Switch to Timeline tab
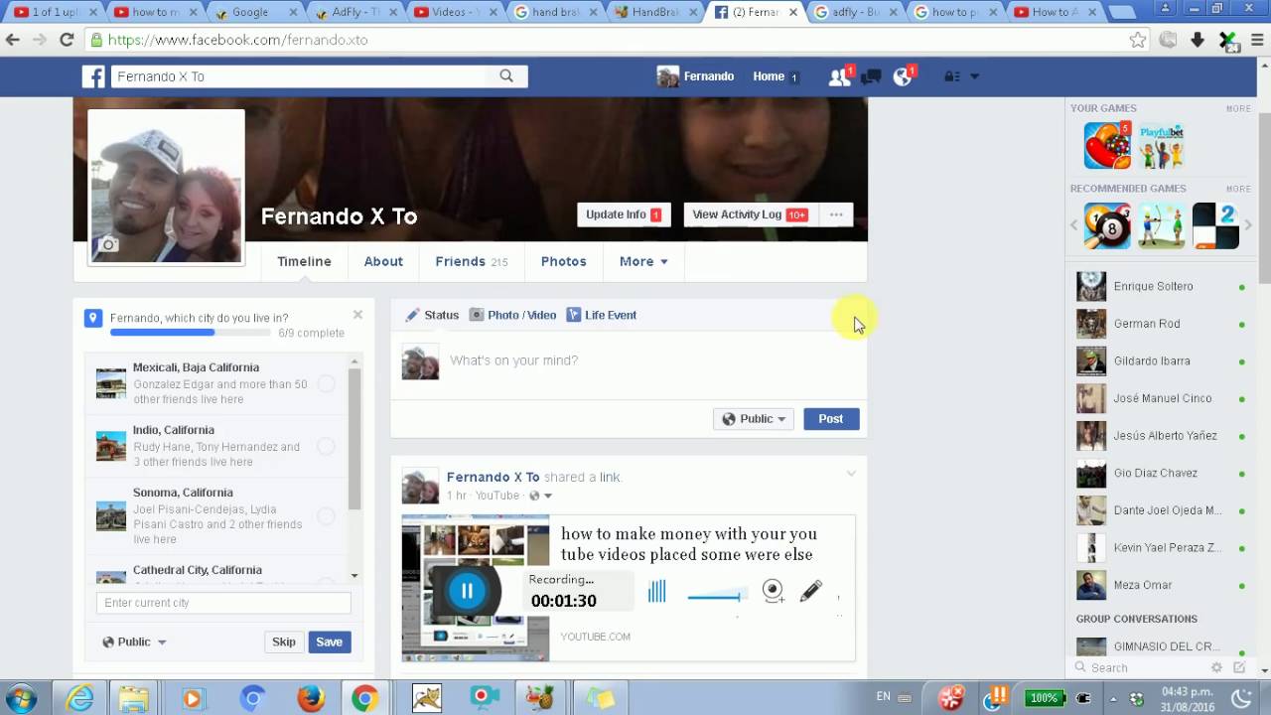This screenshot has height=715, width=1271. click(x=304, y=261)
